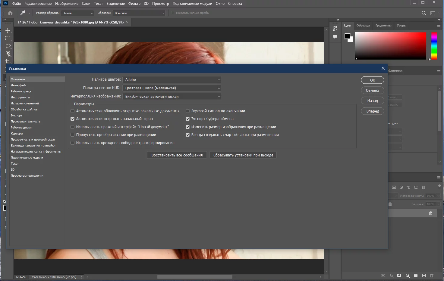Enable legacy Новый документ interface checkbox
Image resolution: width=444 pixels, height=281 pixels.
click(72, 127)
